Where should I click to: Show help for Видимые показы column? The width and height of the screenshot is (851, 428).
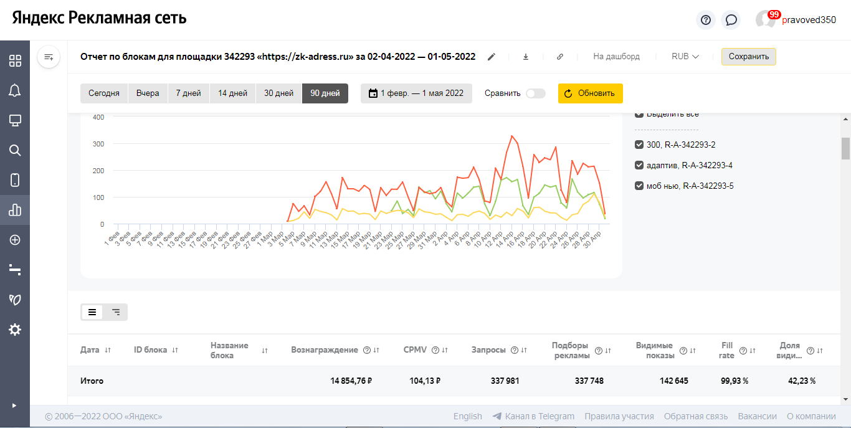pyautogui.click(x=683, y=351)
